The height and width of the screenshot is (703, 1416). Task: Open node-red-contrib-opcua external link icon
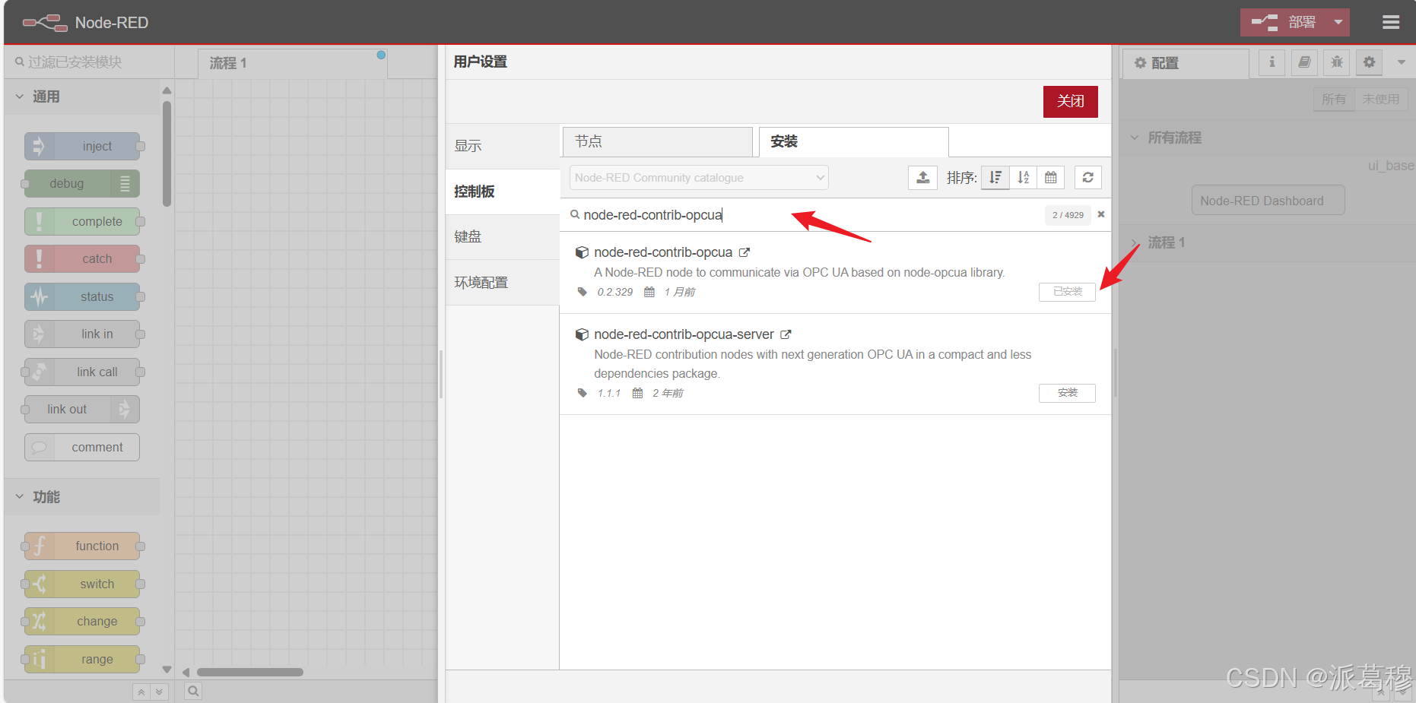[x=745, y=252]
